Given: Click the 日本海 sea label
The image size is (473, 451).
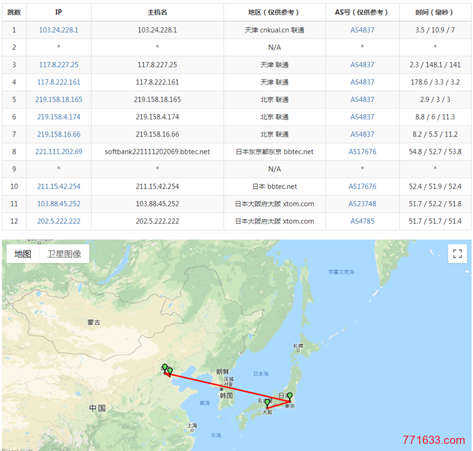Looking at the screenshot, I should coord(261,374).
